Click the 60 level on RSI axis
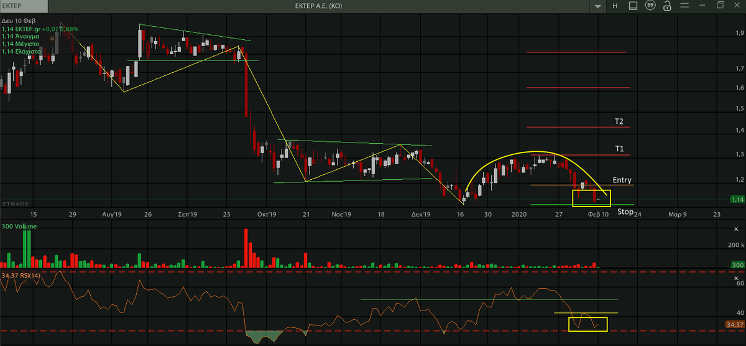The width and height of the screenshot is (746, 346). 740,283
